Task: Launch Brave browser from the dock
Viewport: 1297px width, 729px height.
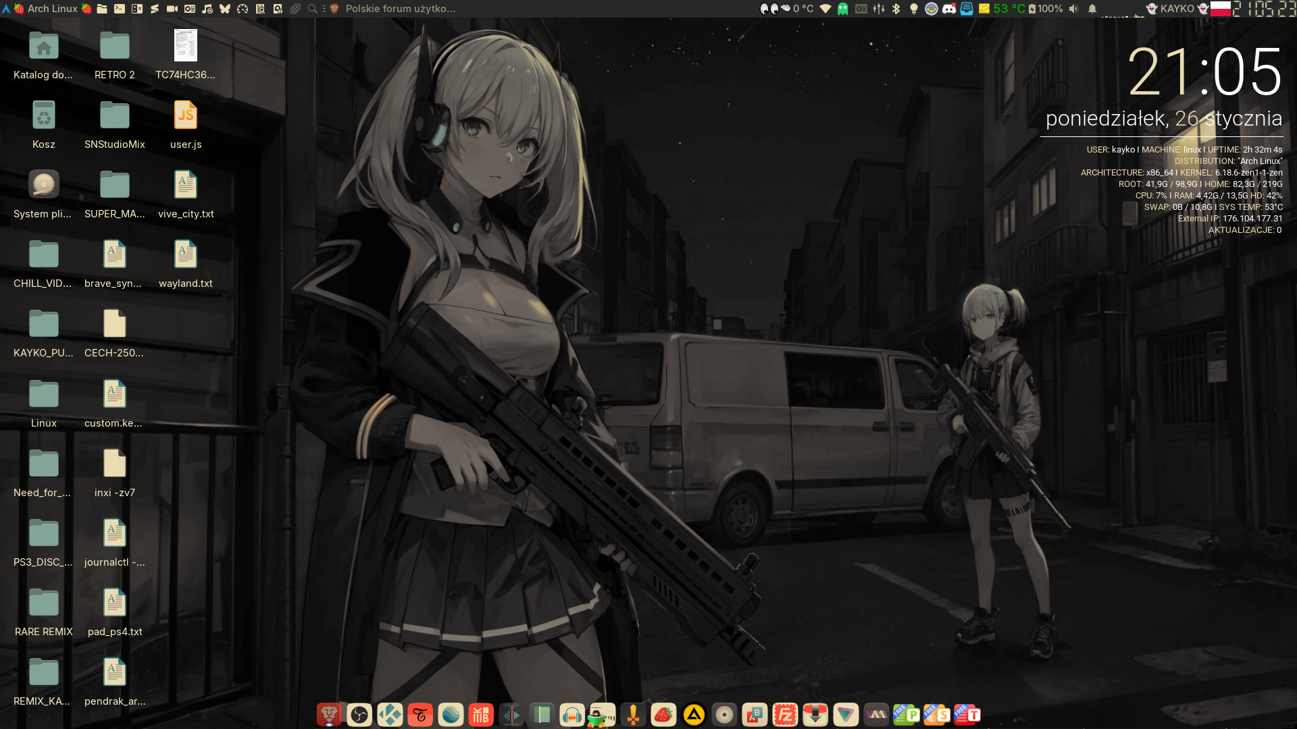Action: pyautogui.click(x=329, y=714)
